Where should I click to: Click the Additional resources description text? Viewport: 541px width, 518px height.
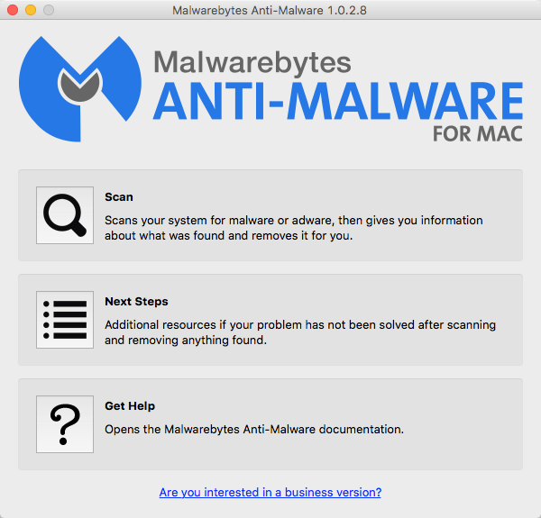pyautogui.click(x=300, y=332)
